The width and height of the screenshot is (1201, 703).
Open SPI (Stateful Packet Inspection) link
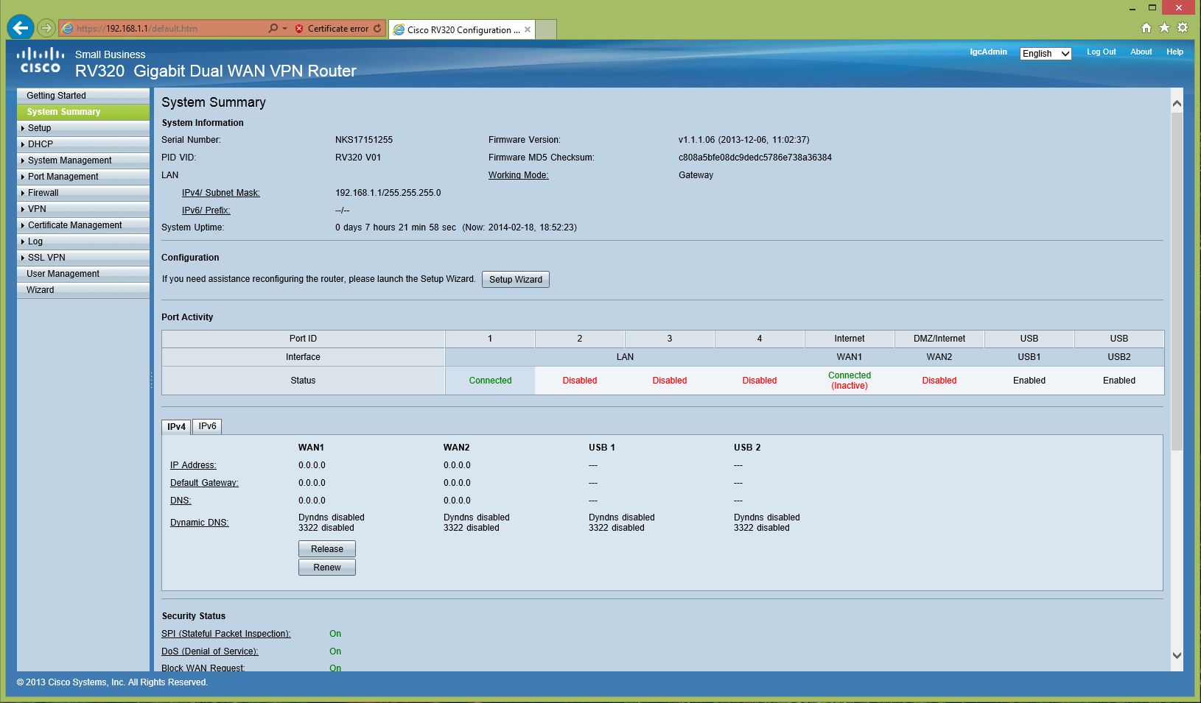click(x=226, y=634)
